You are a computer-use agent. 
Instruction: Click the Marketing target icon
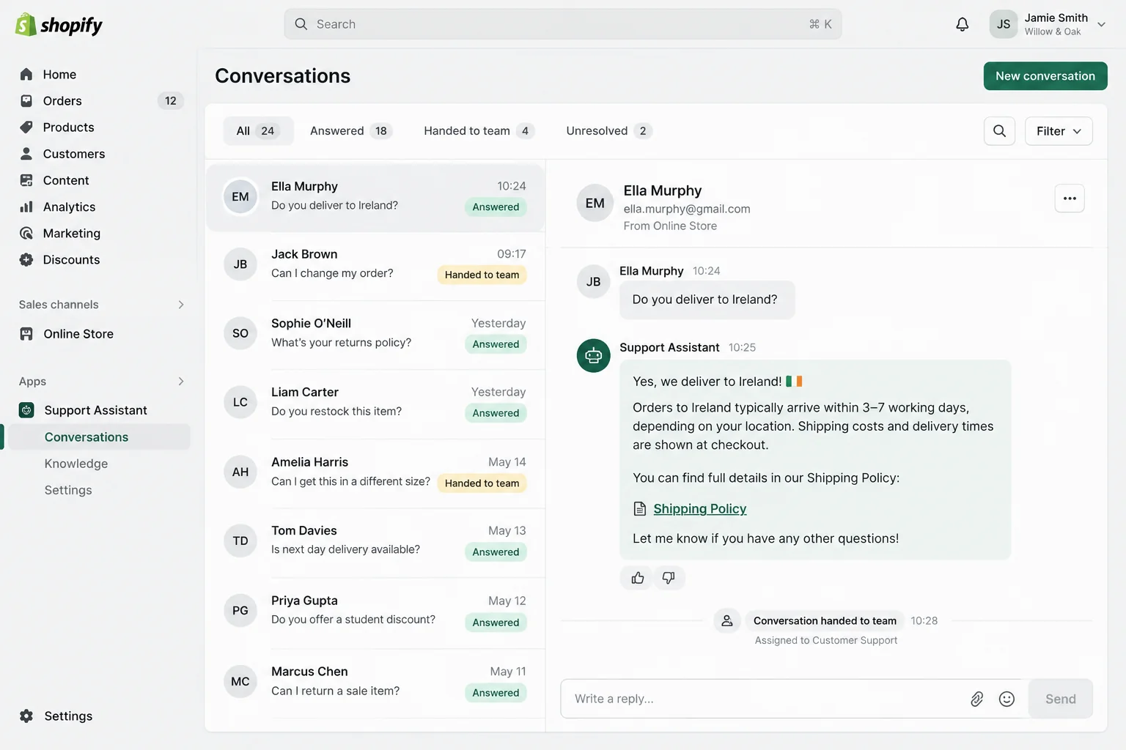[26, 233]
